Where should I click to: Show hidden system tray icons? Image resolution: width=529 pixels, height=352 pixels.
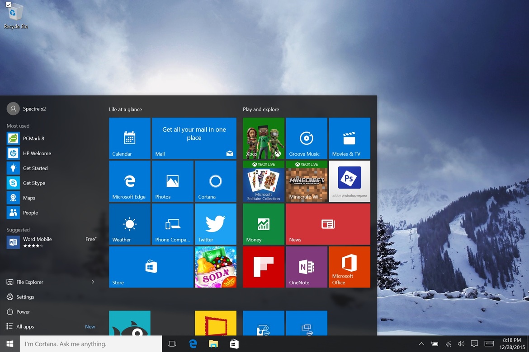coord(421,344)
